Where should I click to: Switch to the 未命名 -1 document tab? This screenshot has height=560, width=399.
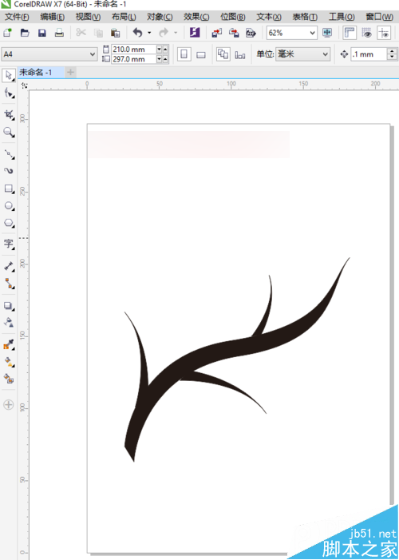click(x=41, y=73)
